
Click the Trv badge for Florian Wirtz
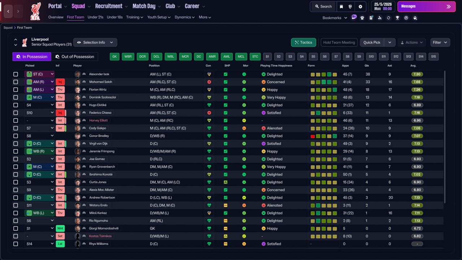pyautogui.click(x=60, y=90)
